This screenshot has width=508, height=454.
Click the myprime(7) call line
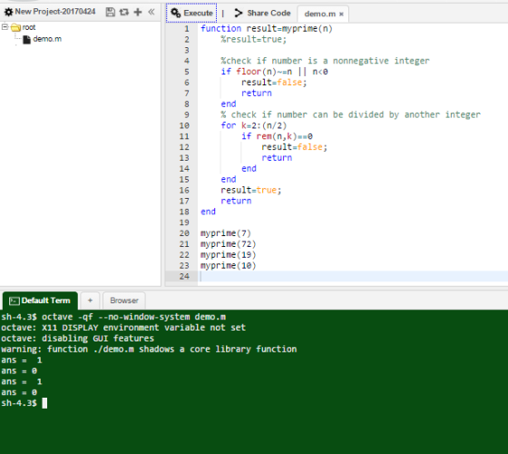(226, 233)
